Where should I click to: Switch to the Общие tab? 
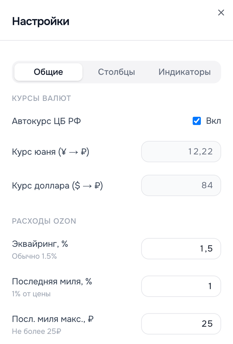coord(48,72)
